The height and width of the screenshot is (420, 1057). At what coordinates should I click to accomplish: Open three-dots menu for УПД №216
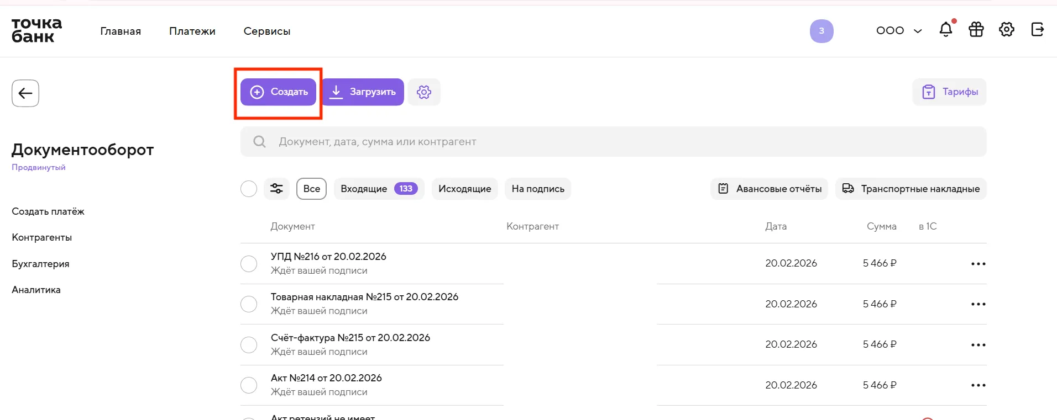[x=978, y=264]
